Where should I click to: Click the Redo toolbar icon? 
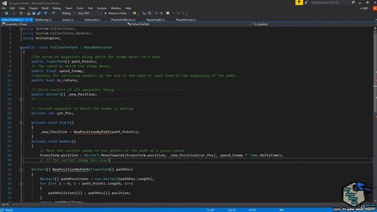(54, 13)
